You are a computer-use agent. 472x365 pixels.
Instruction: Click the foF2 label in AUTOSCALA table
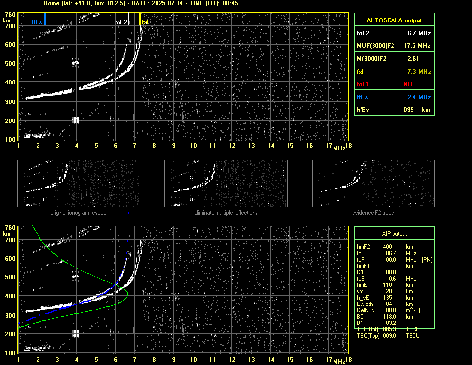pos(363,33)
